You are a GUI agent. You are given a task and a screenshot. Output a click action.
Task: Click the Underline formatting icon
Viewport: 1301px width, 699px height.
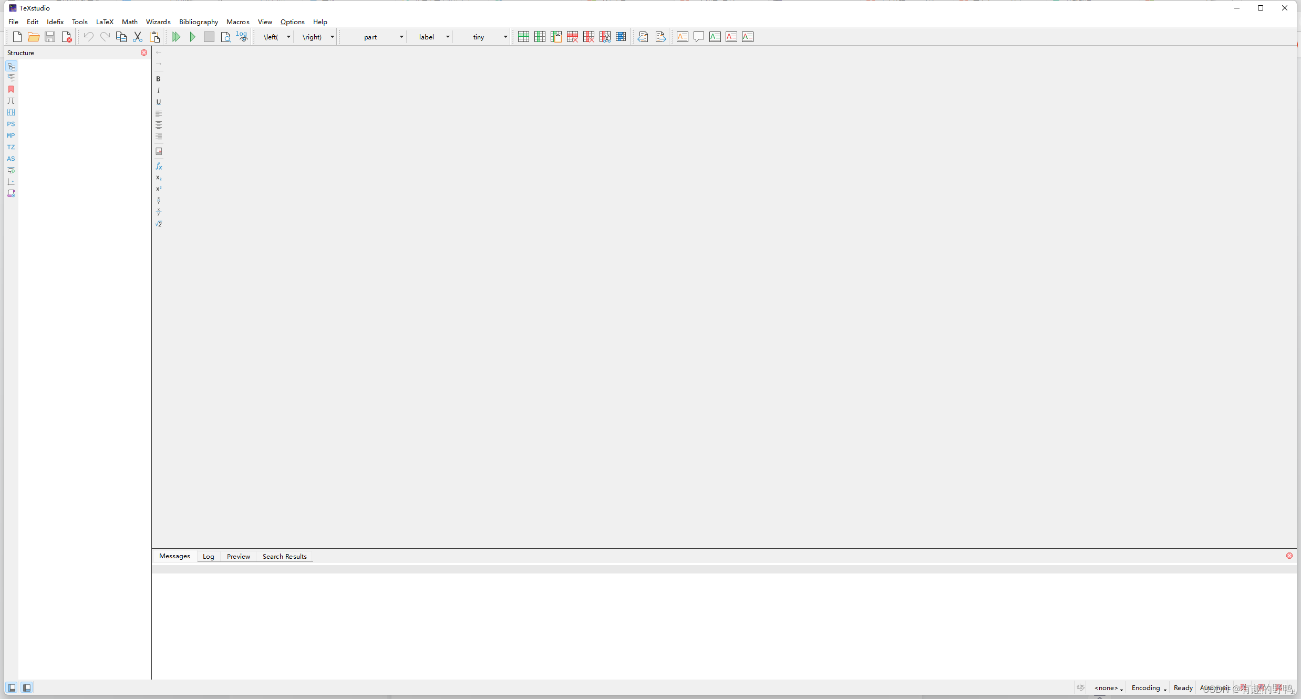159,101
